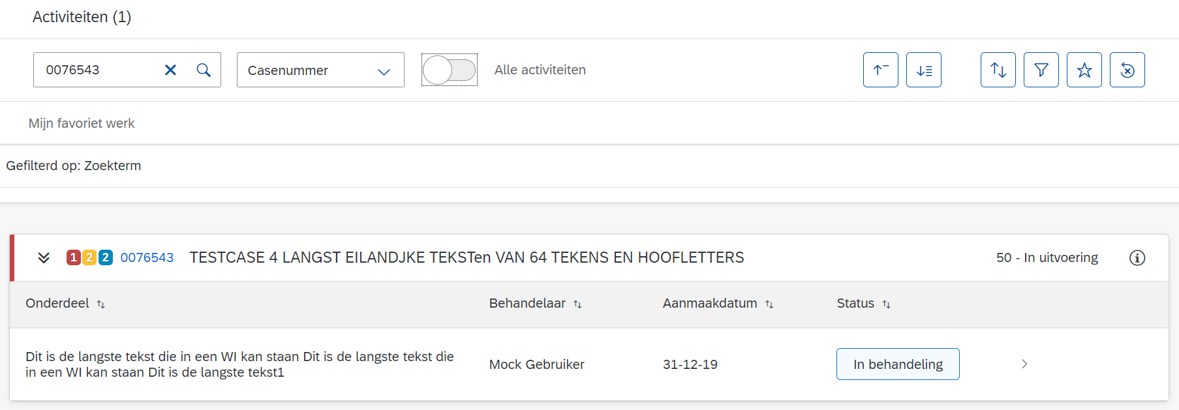Click the collapse-all arrow icon

tap(880, 70)
